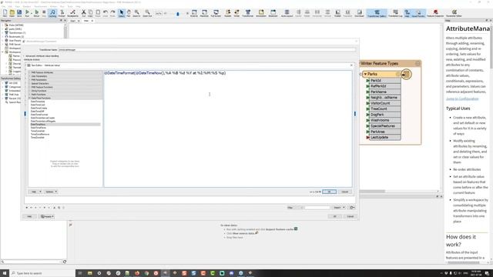Click the taskbar search box
This screenshot has width=493, height=277.
tap(42, 273)
